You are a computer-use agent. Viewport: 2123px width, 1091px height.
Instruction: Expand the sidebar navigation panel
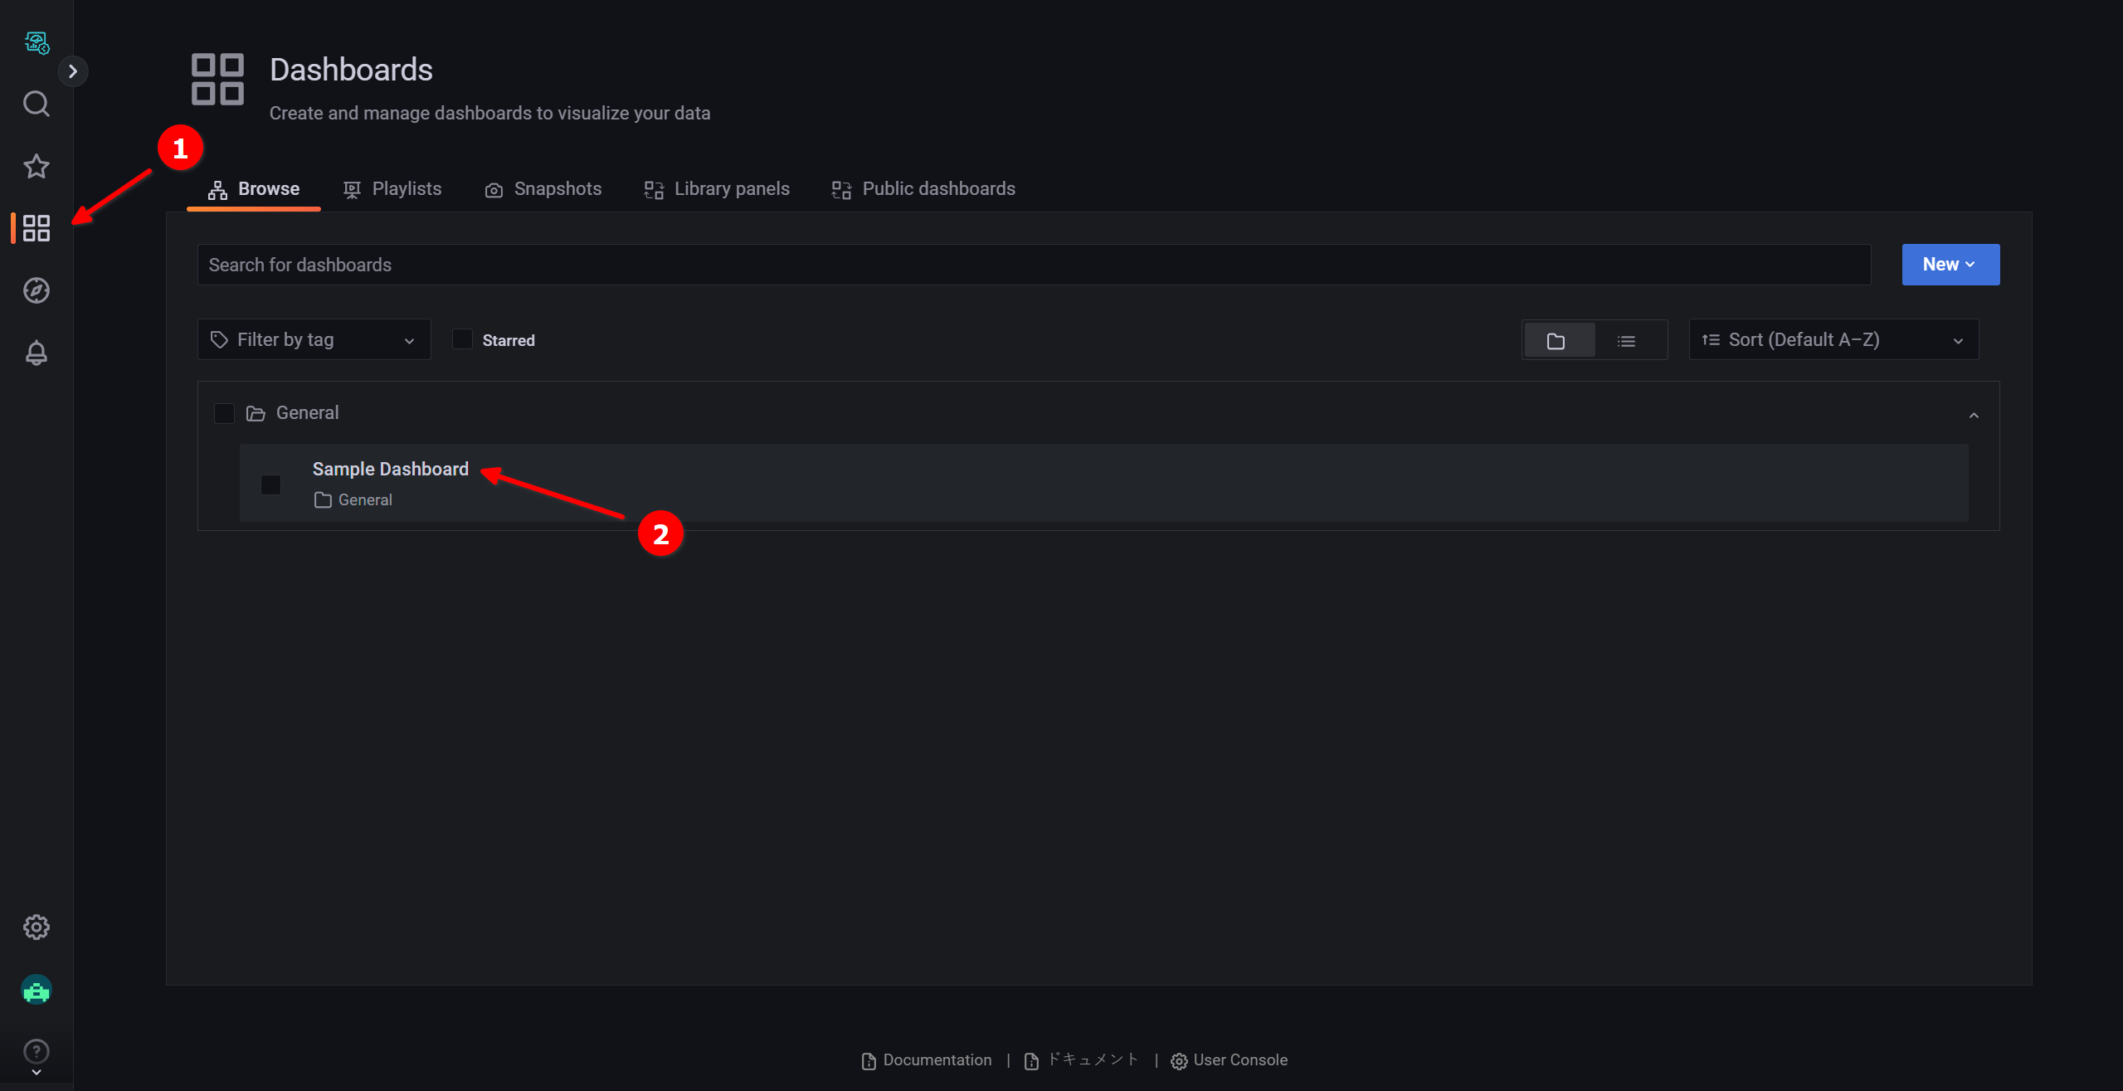74,71
